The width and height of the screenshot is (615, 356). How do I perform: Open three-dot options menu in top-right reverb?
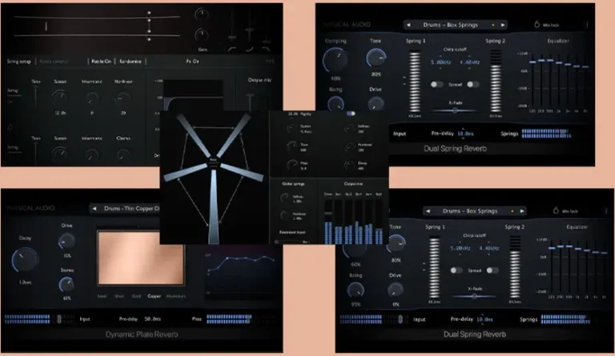[x=585, y=24]
